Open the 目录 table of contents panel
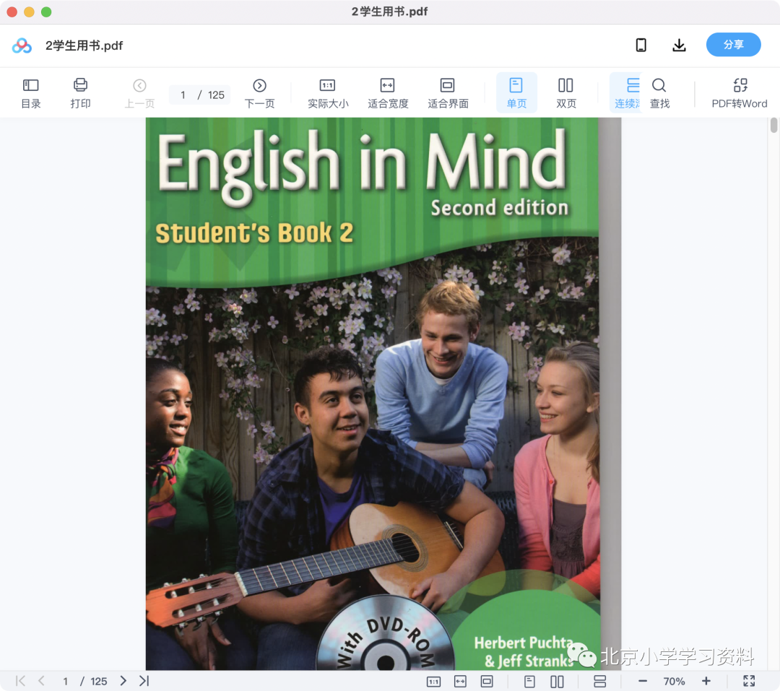 tap(31, 93)
